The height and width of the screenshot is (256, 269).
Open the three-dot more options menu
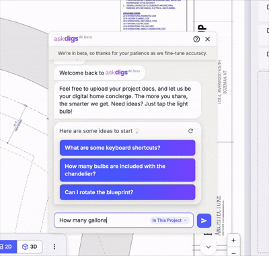point(54,247)
